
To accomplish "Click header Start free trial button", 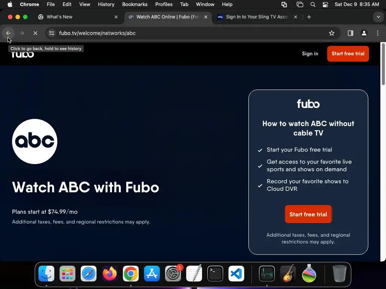I will point(348,53).
